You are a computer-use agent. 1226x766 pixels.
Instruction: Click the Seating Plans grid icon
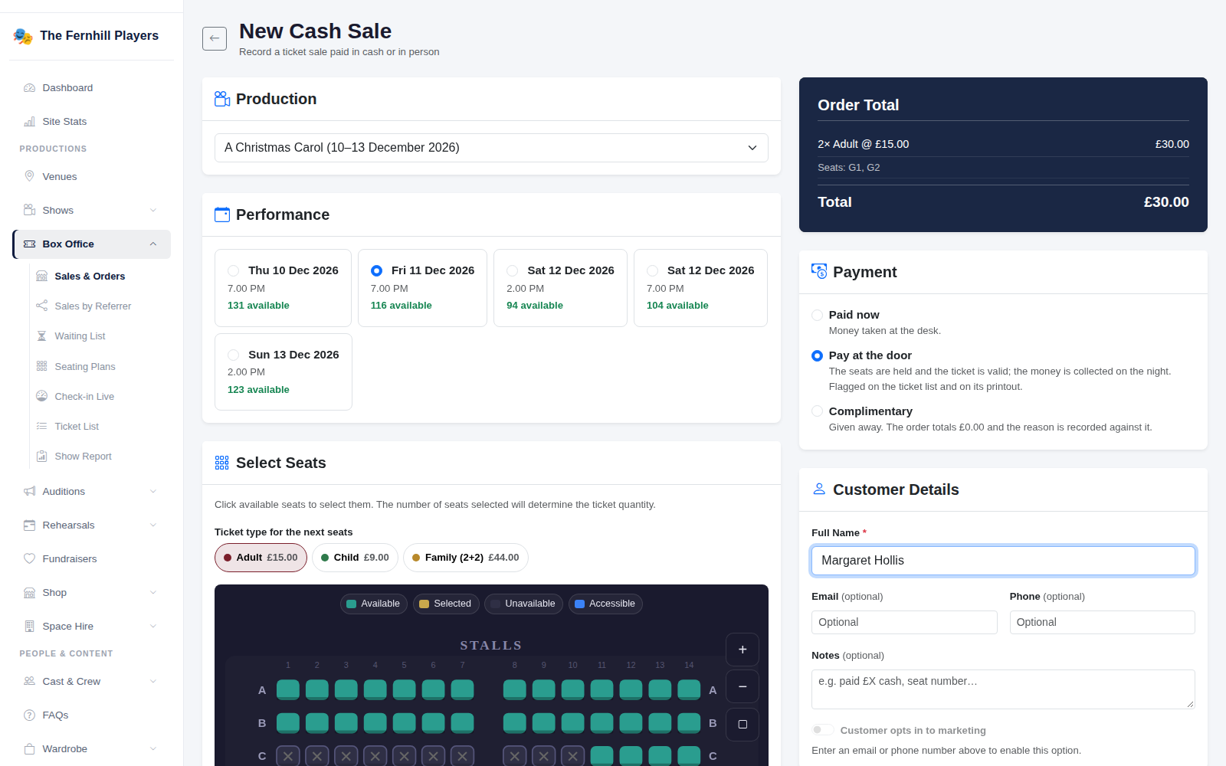(x=42, y=366)
